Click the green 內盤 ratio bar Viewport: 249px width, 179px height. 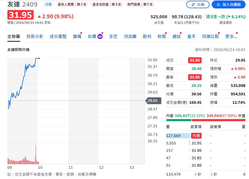click(x=179, y=120)
